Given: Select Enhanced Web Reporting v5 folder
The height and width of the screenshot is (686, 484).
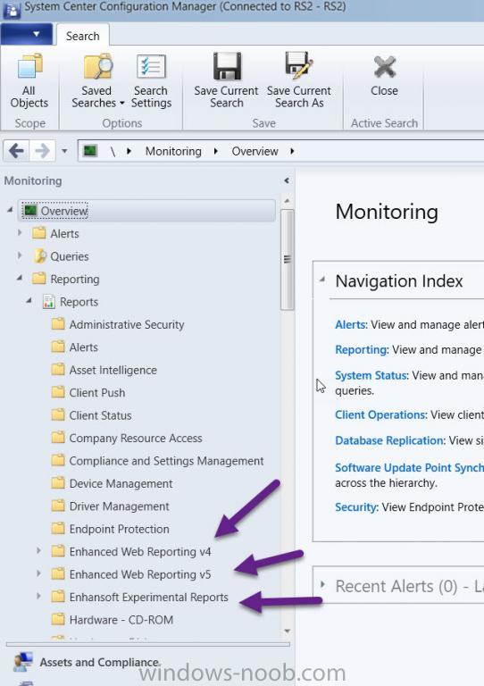Looking at the screenshot, I should click(x=131, y=574).
